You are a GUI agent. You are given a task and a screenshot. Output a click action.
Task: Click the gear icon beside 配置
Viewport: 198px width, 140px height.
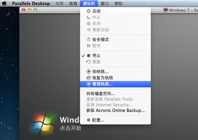89,120
